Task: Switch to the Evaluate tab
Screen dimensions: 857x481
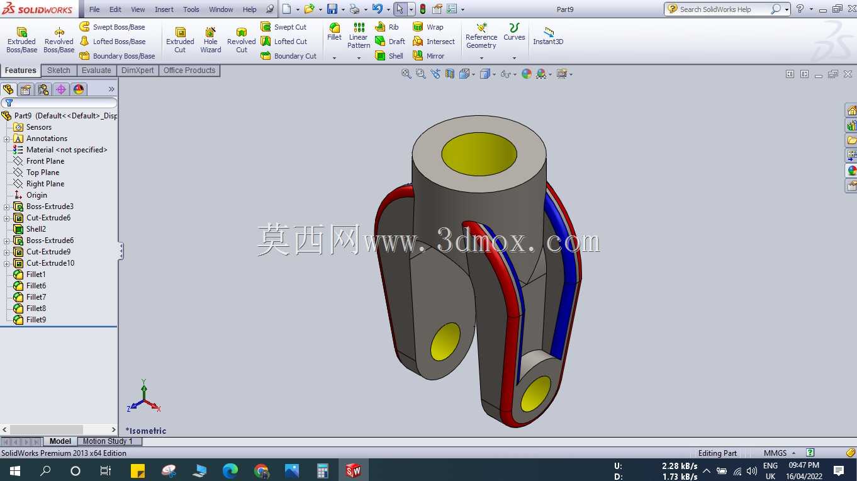Action: tap(96, 71)
